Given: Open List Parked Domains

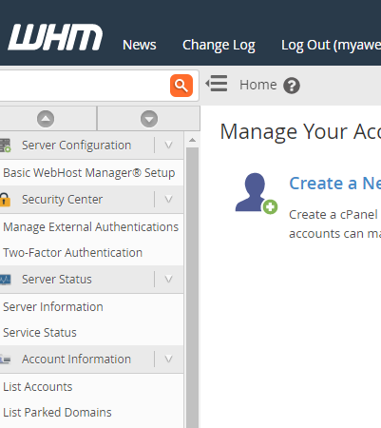Looking at the screenshot, I should click(x=57, y=413).
